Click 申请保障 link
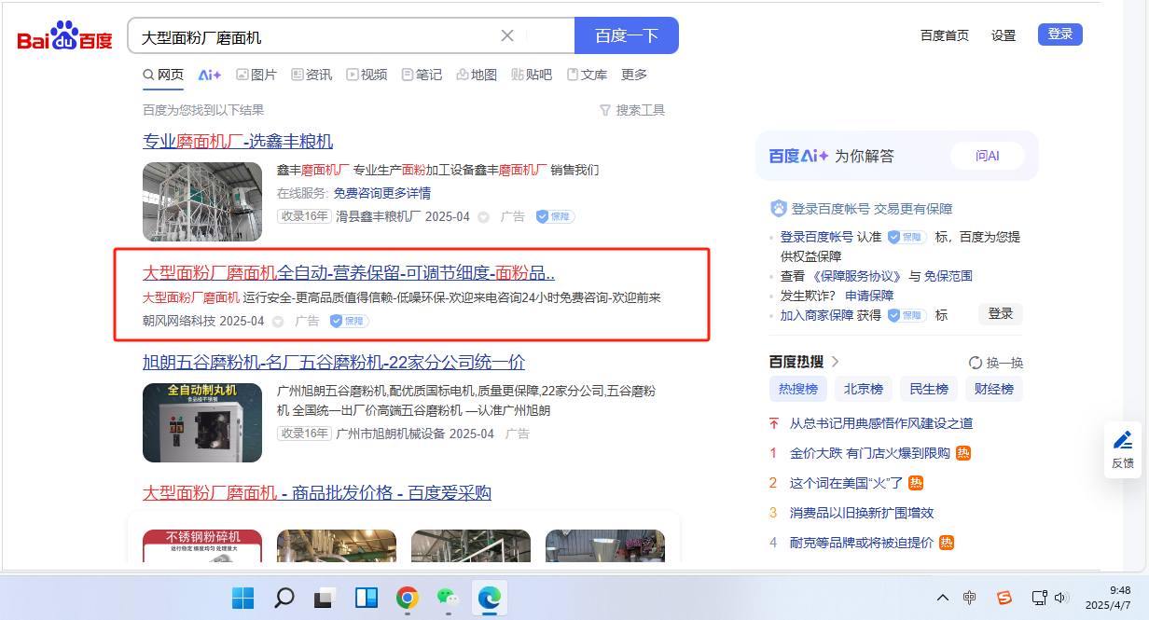Screen dimensions: 1149x620 click(x=869, y=296)
